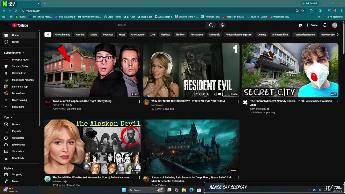The image size is (345, 194).
Task: Select the Gaming chip
Action: click(x=80, y=34)
